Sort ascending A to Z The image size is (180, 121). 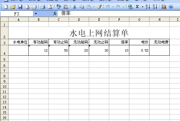pos(148,7)
